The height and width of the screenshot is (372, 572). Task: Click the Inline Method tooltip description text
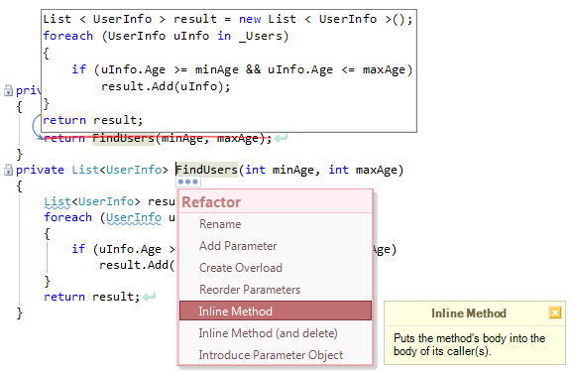469,344
